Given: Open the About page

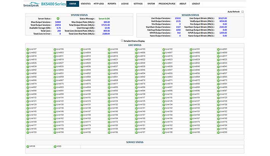Looking at the screenshot, I should tap(183, 3).
